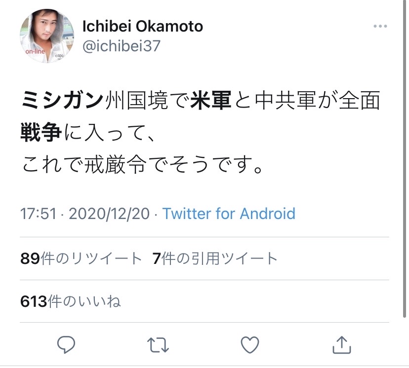View the 89件のリツイート list
The height and width of the screenshot is (368, 409).
[x=81, y=258]
